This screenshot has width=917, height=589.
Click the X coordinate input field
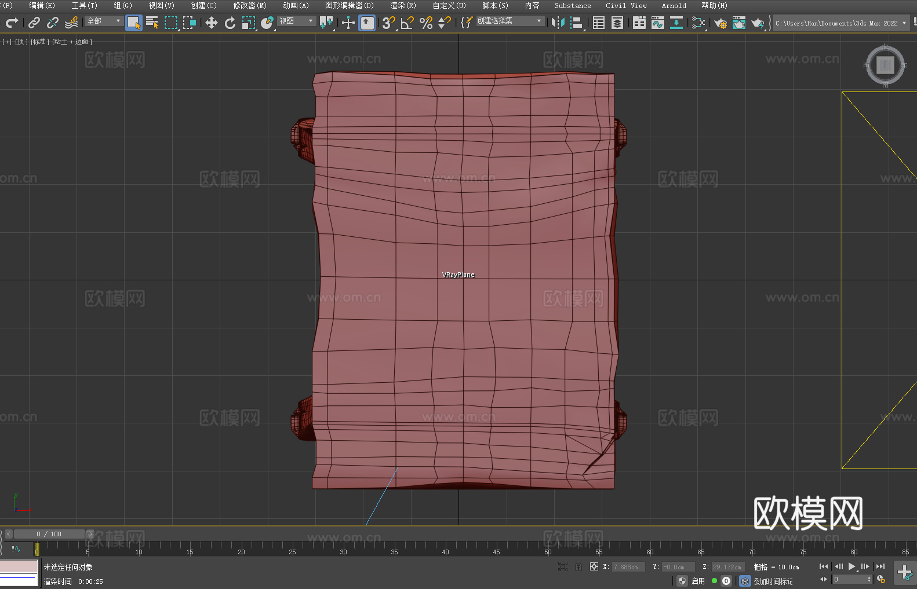coord(629,567)
